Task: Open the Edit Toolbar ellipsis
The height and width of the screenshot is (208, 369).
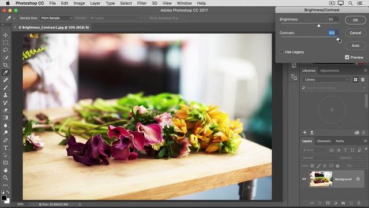Action: click(5, 185)
